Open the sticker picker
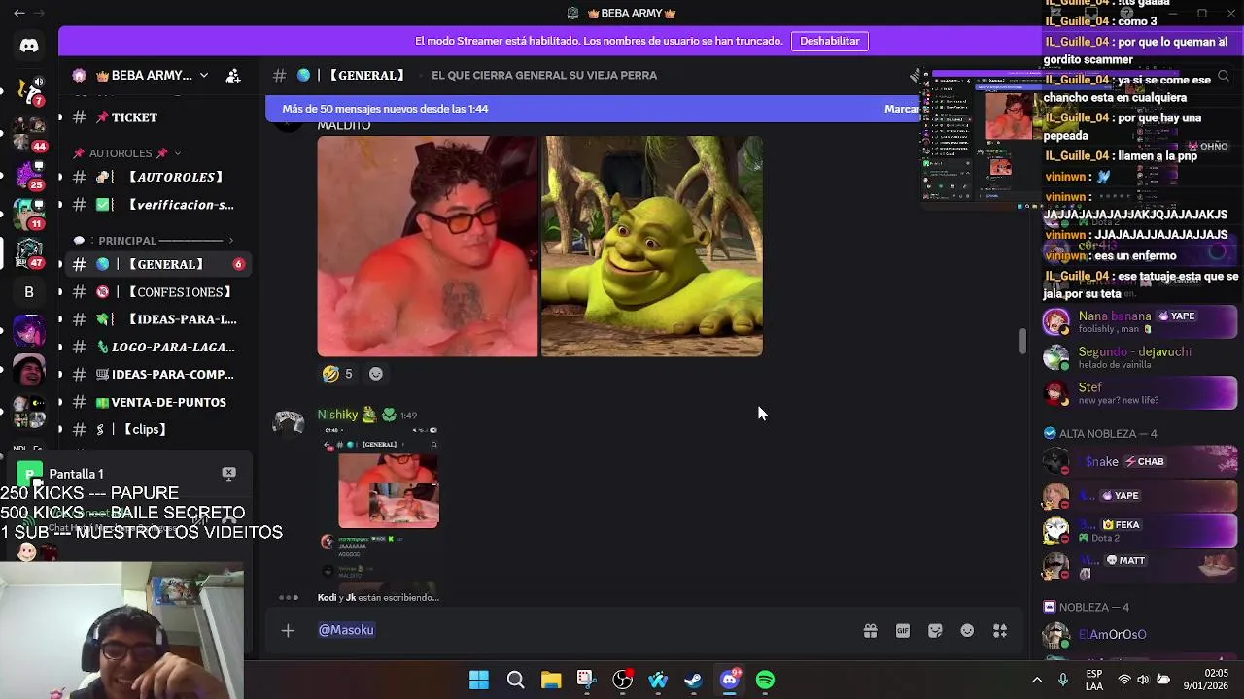Image resolution: width=1244 pixels, height=699 pixels. (x=935, y=631)
